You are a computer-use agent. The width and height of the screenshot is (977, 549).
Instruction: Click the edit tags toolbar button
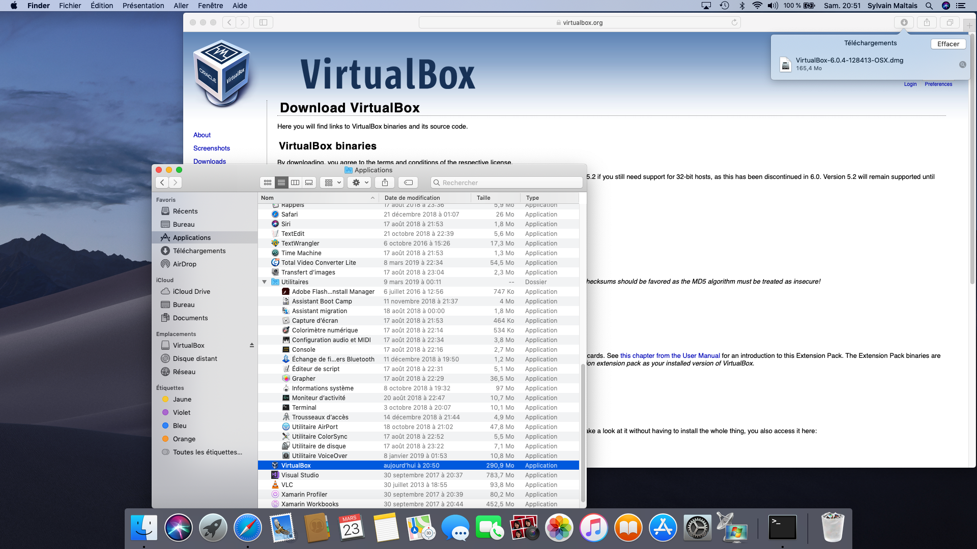coord(408,182)
